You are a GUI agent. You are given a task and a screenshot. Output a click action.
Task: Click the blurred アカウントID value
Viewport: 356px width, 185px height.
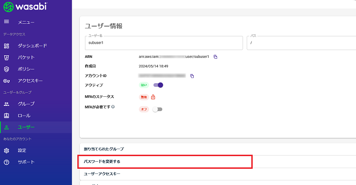(x=162, y=76)
